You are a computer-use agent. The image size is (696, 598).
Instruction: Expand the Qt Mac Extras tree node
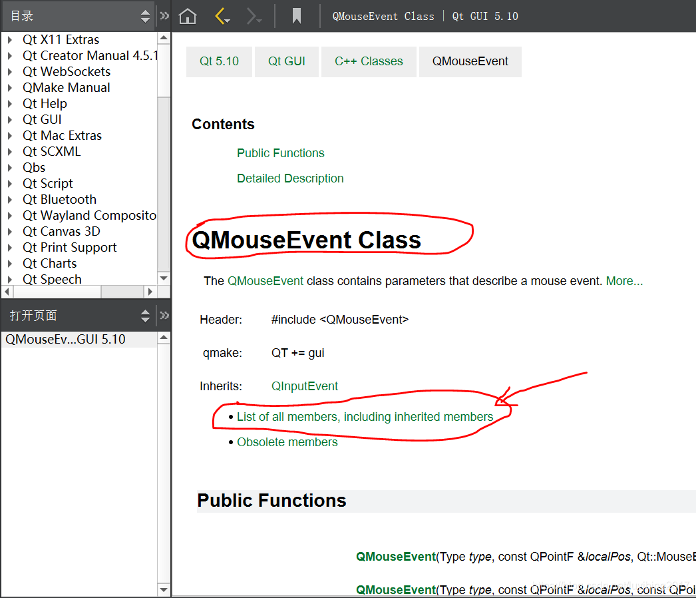pos(10,136)
